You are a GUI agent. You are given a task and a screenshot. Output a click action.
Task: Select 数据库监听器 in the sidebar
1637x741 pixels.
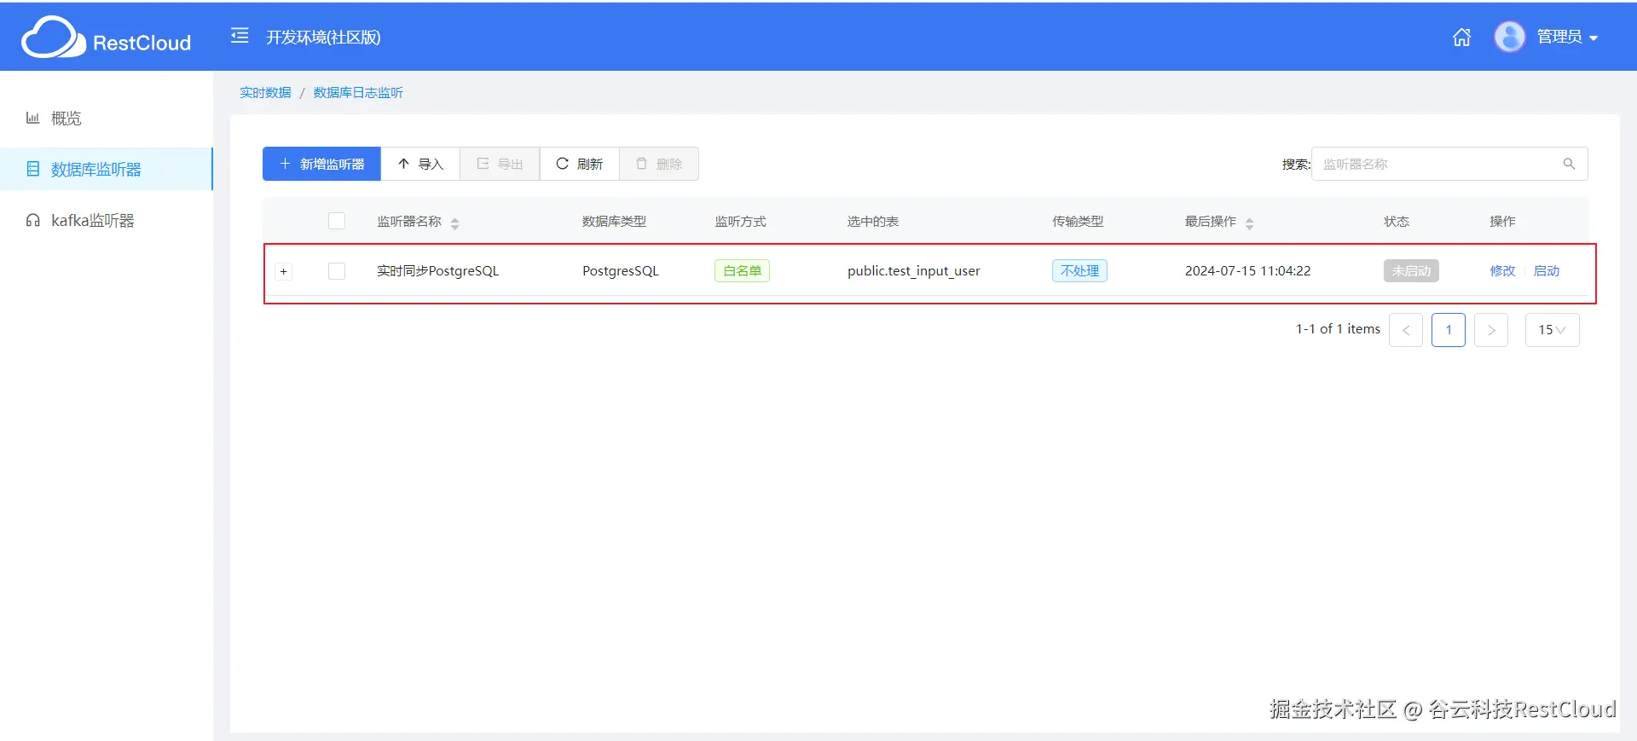[106, 169]
